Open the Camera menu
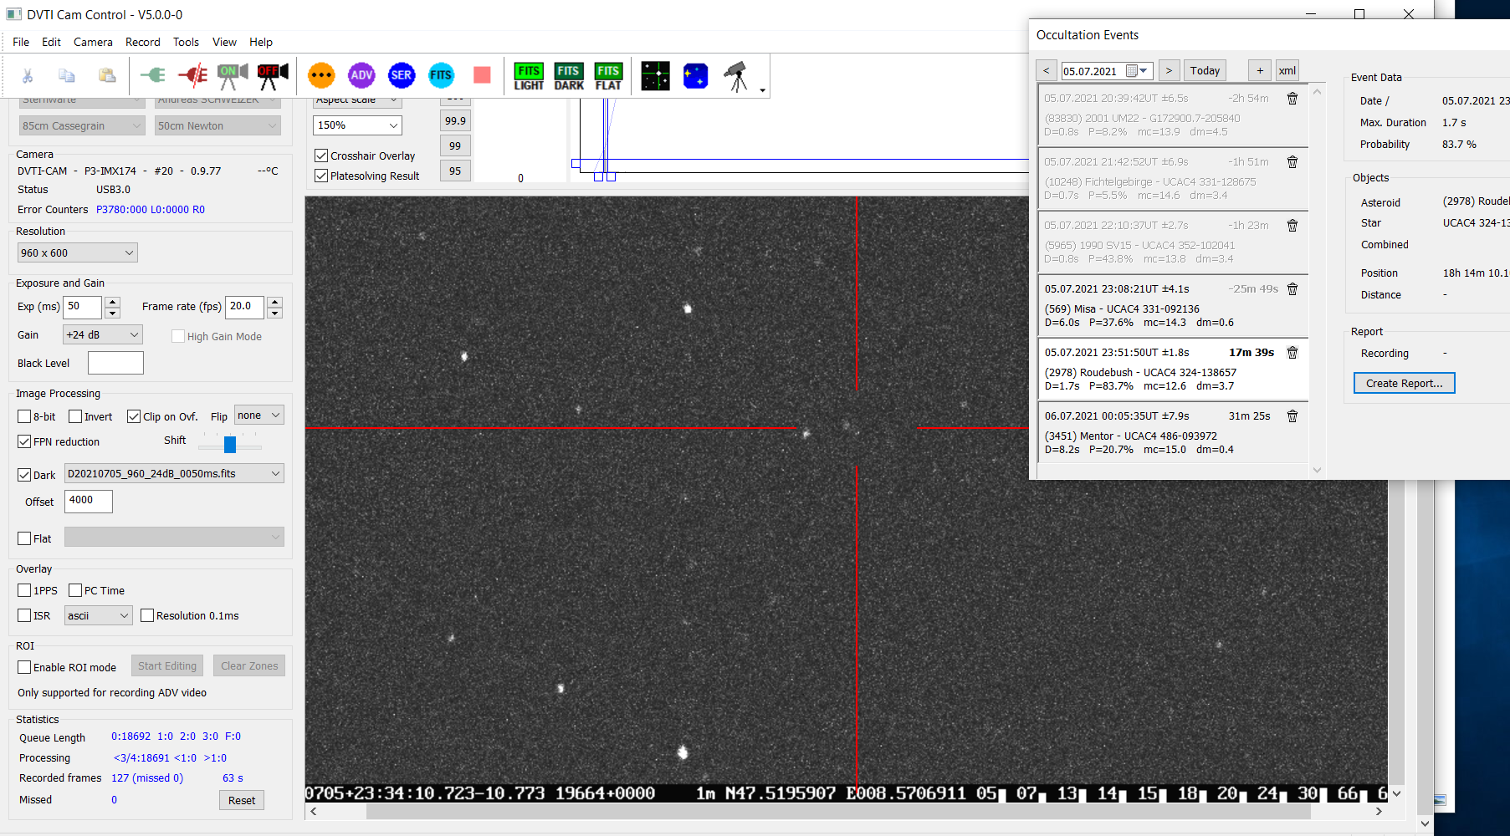Viewport: 1510px width, 836px height. pos(93,42)
